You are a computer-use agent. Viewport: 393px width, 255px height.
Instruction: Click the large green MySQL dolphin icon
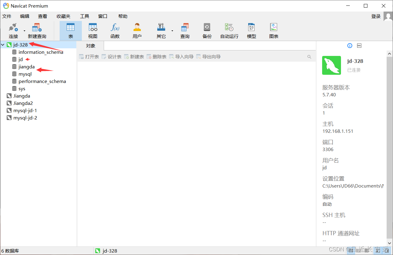point(332,65)
